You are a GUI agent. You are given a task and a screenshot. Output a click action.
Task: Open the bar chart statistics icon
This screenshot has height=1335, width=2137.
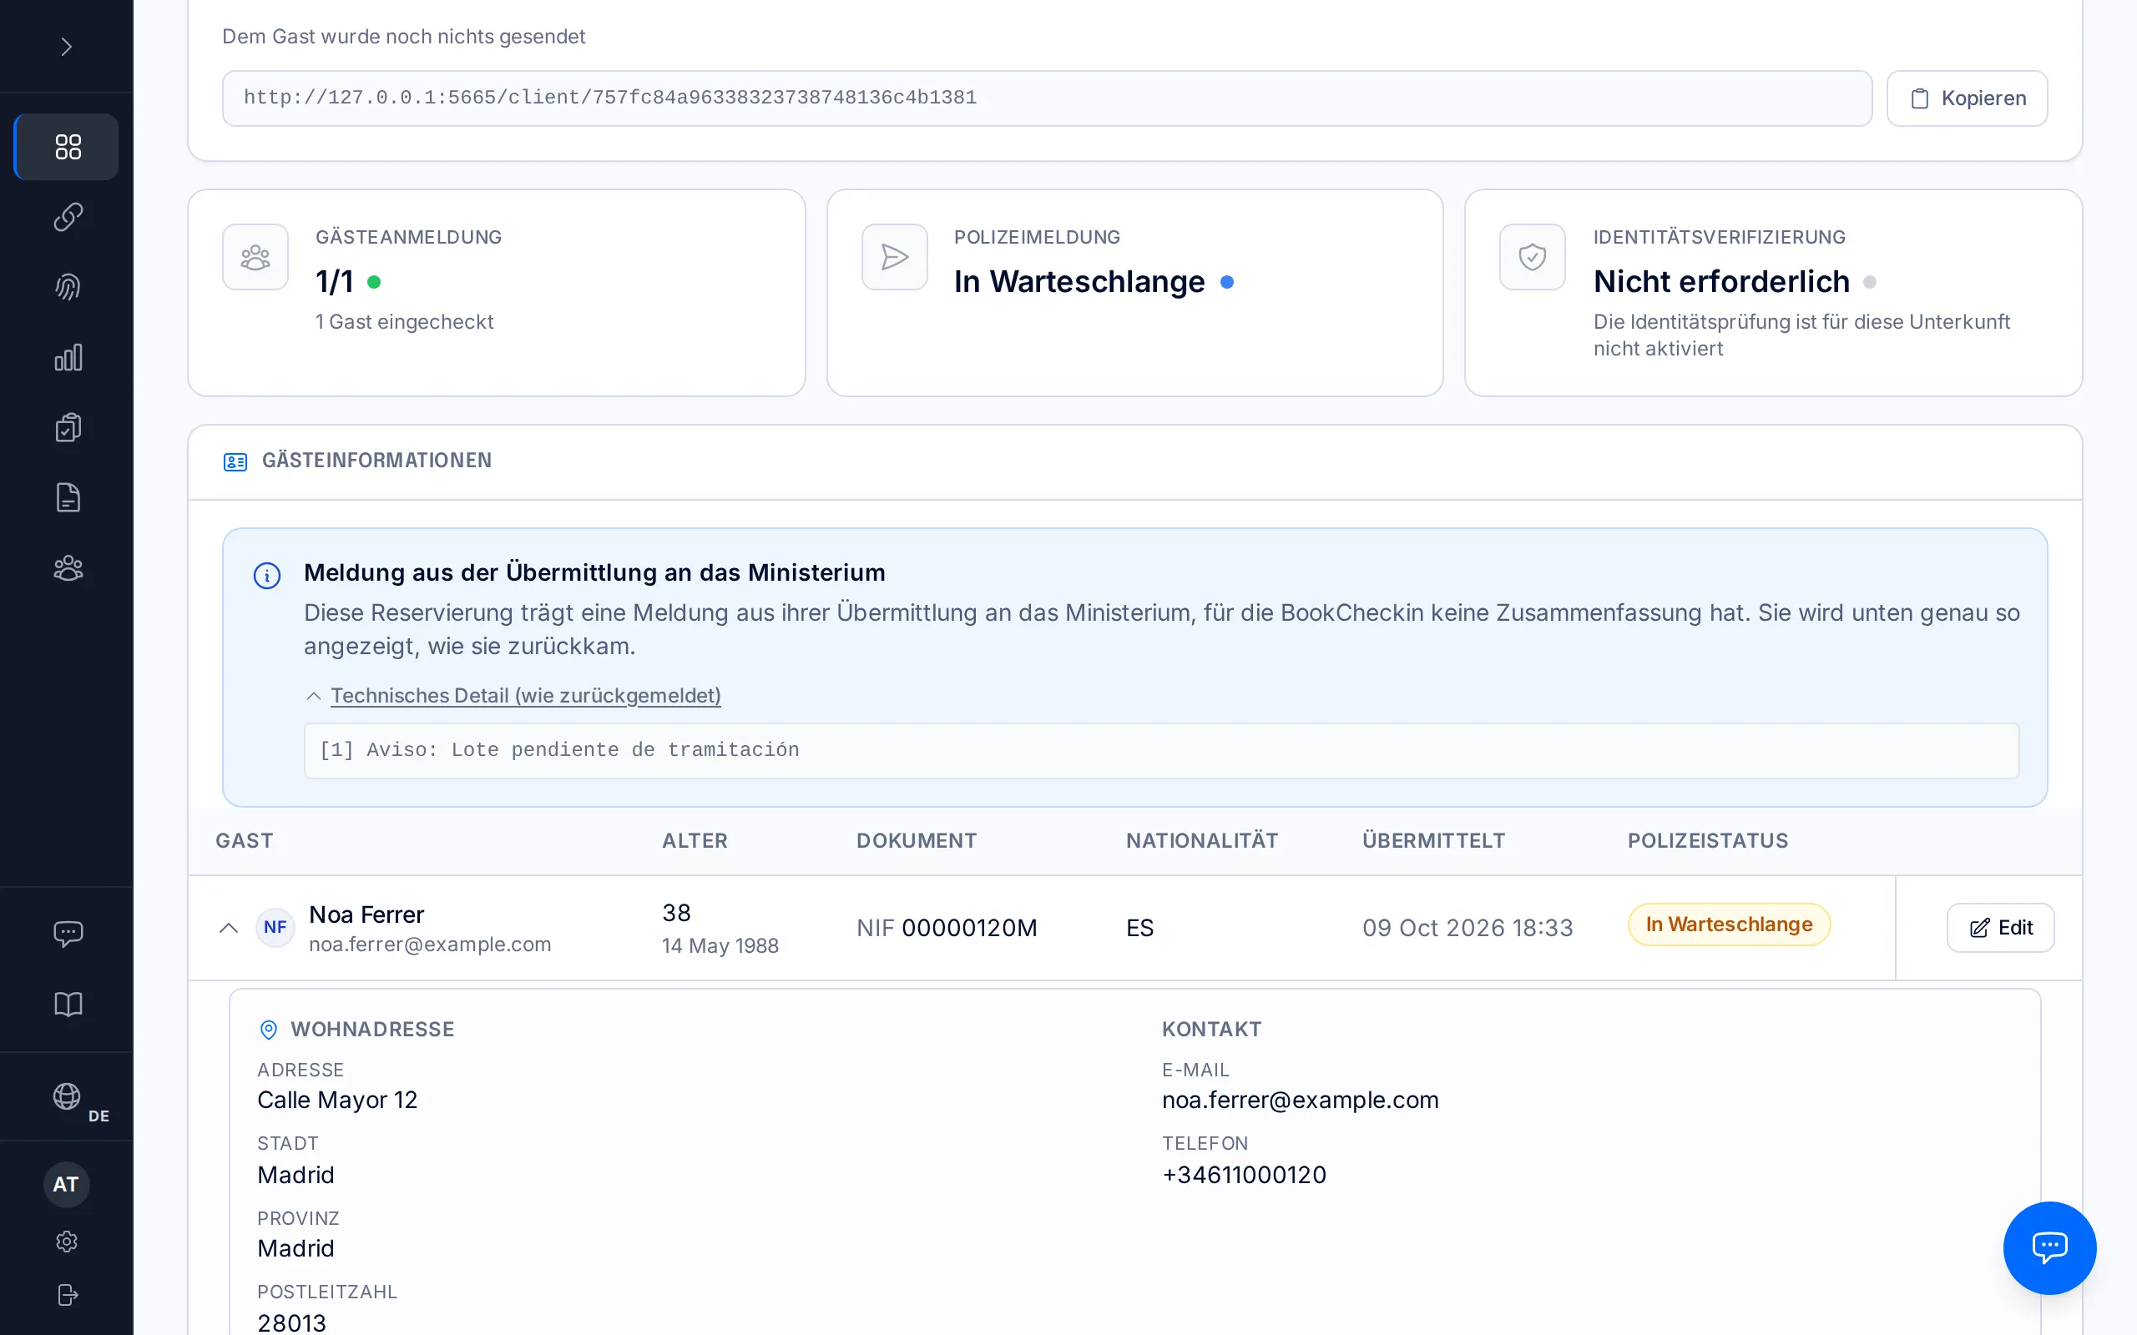[67, 358]
